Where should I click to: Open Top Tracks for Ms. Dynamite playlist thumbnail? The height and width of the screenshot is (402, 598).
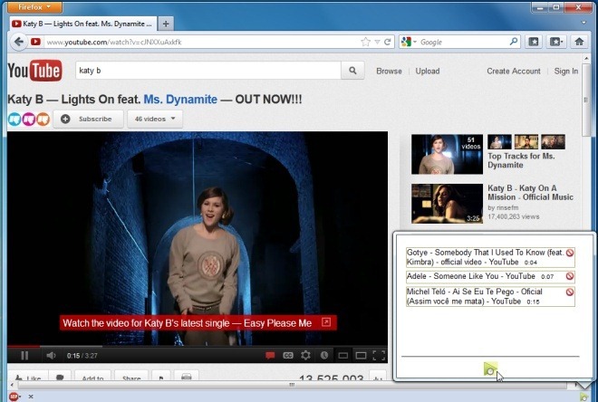tap(447, 154)
